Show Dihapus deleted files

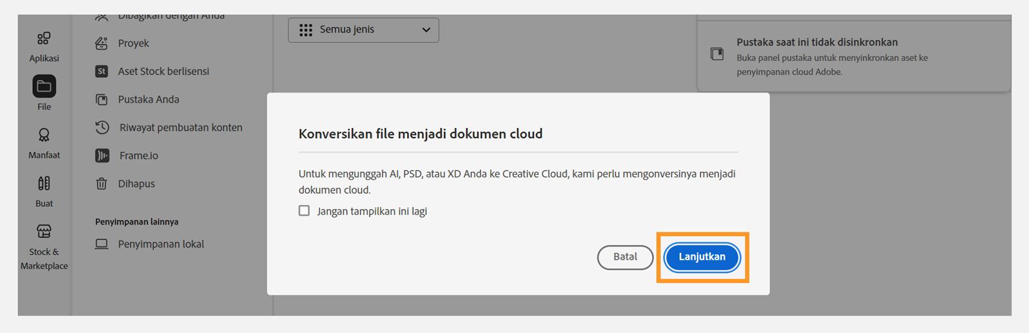(x=136, y=184)
